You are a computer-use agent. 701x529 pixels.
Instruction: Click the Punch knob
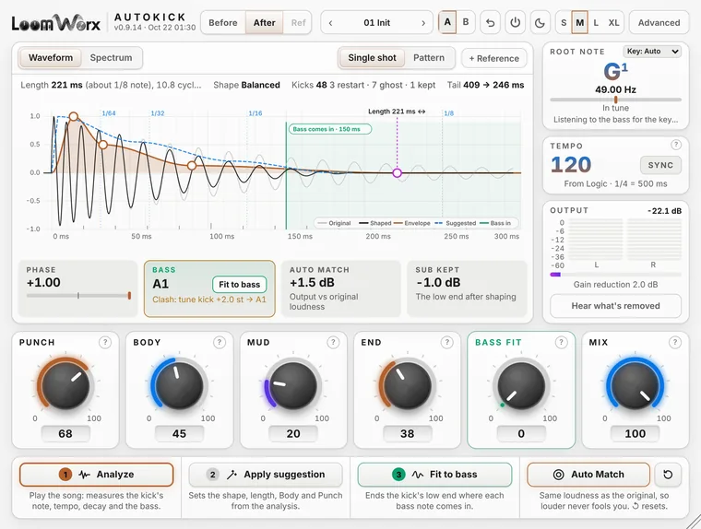65,385
